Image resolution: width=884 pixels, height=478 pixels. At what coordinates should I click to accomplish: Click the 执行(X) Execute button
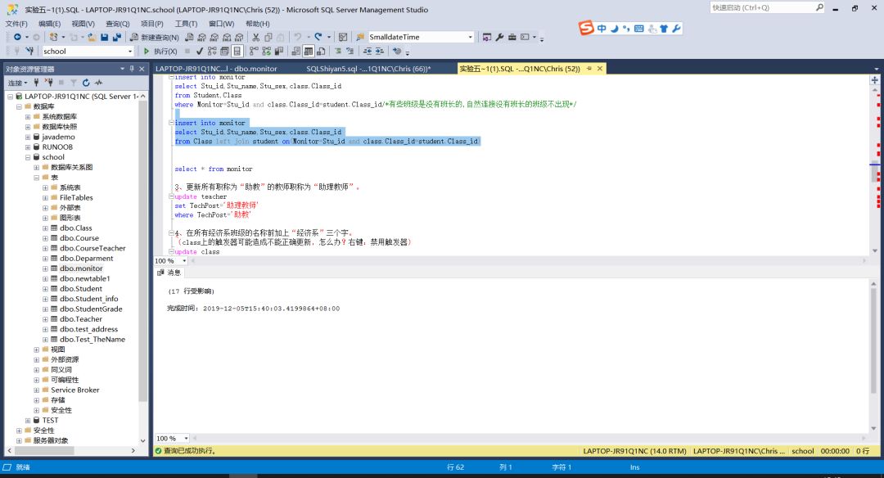click(161, 50)
